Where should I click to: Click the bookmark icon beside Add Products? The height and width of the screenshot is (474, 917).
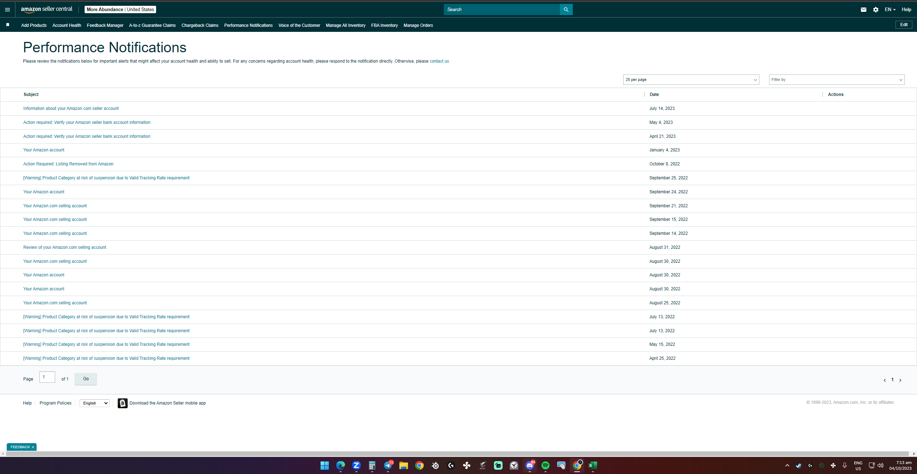[8, 25]
